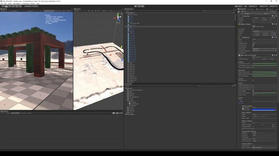Open the Arcade Car script settings gear
This screenshot has width=279, height=156.
276,55
